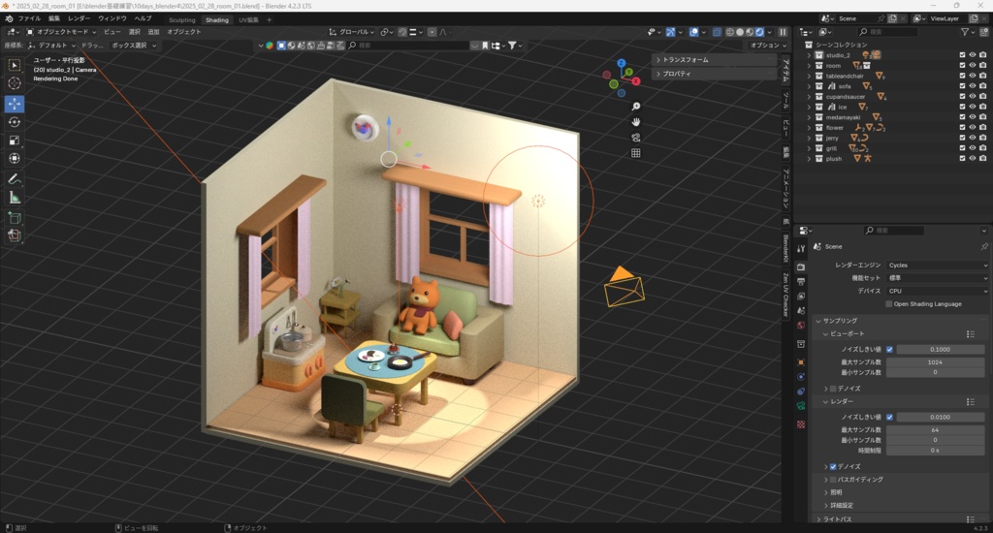Click the outliner search field
The height and width of the screenshot is (533, 993).
[886, 32]
